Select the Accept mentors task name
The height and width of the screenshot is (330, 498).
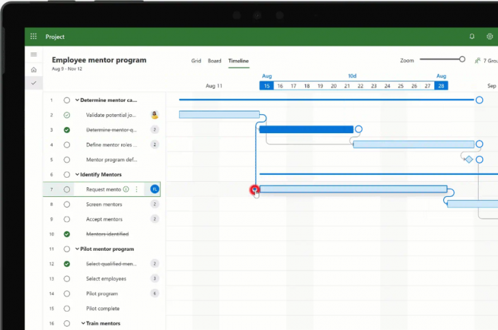tap(104, 219)
